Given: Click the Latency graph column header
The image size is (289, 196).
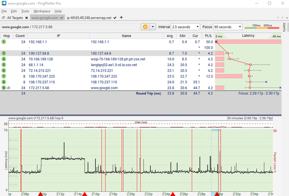Looking at the screenshot, I should click(248, 36).
